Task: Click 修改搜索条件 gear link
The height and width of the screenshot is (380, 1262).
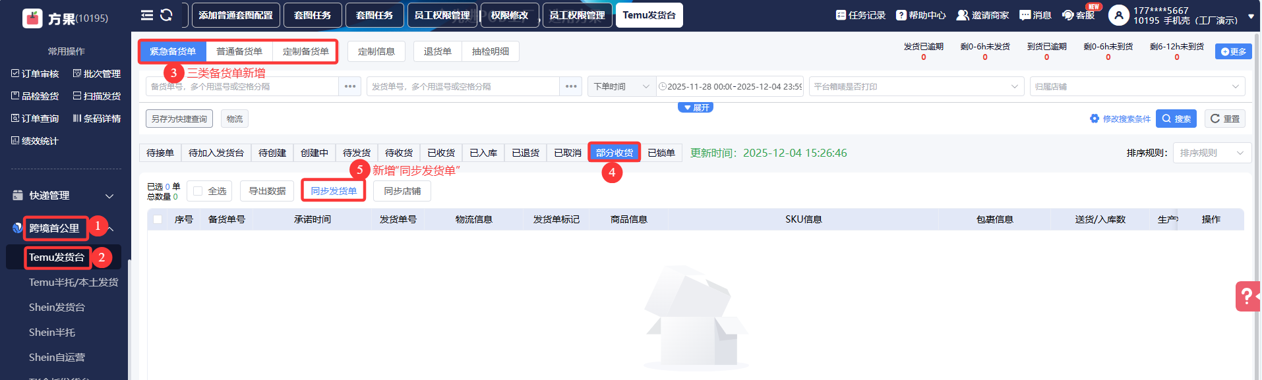Action: [1120, 119]
